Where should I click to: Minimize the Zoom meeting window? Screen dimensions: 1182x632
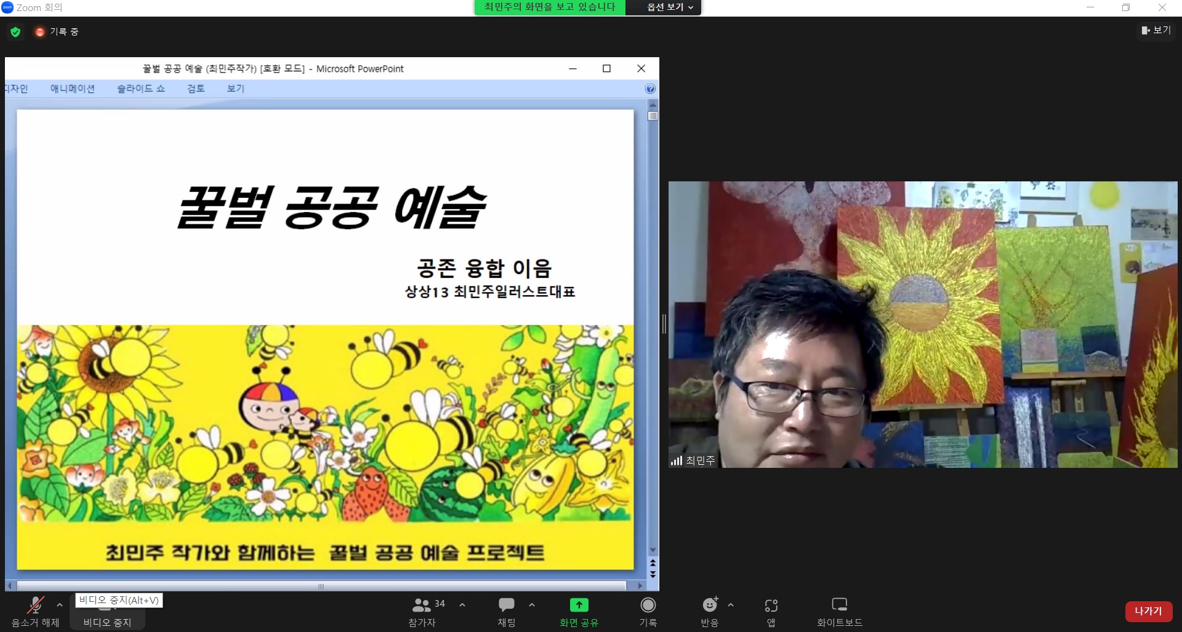(x=1090, y=7)
